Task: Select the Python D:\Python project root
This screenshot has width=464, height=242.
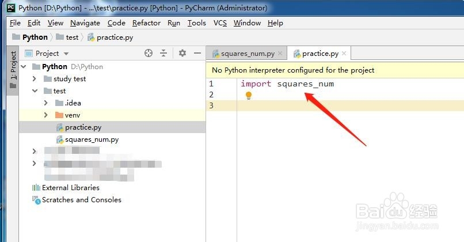Action: click(112, 67)
